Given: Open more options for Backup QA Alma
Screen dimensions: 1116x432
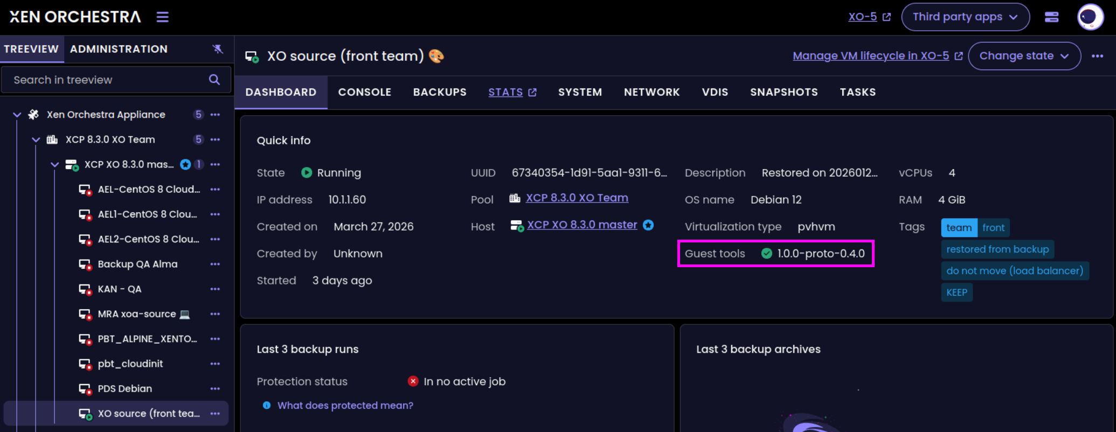Looking at the screenshot, I should pos(216,264).
